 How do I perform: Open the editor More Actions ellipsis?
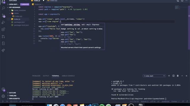click(186, 1)
